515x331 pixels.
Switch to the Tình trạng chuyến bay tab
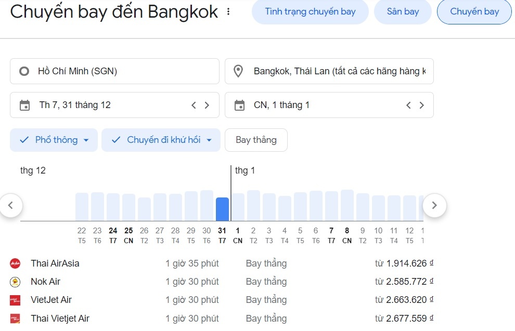[x=310, y=11]
